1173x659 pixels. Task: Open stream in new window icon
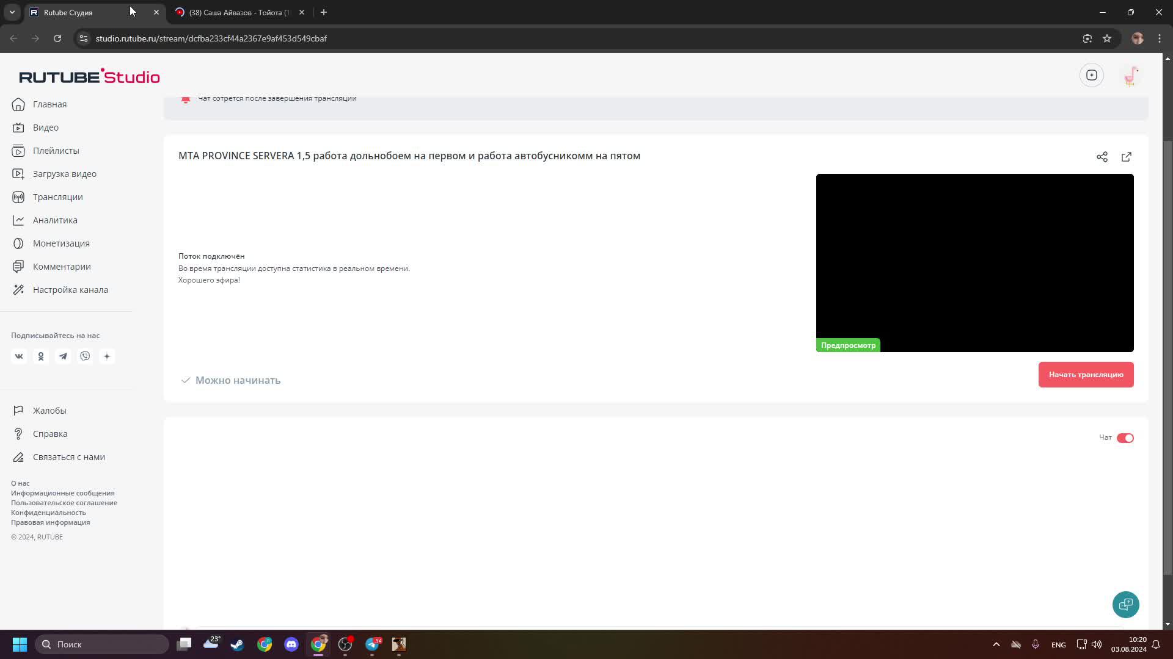click(x=1126, y=157)
